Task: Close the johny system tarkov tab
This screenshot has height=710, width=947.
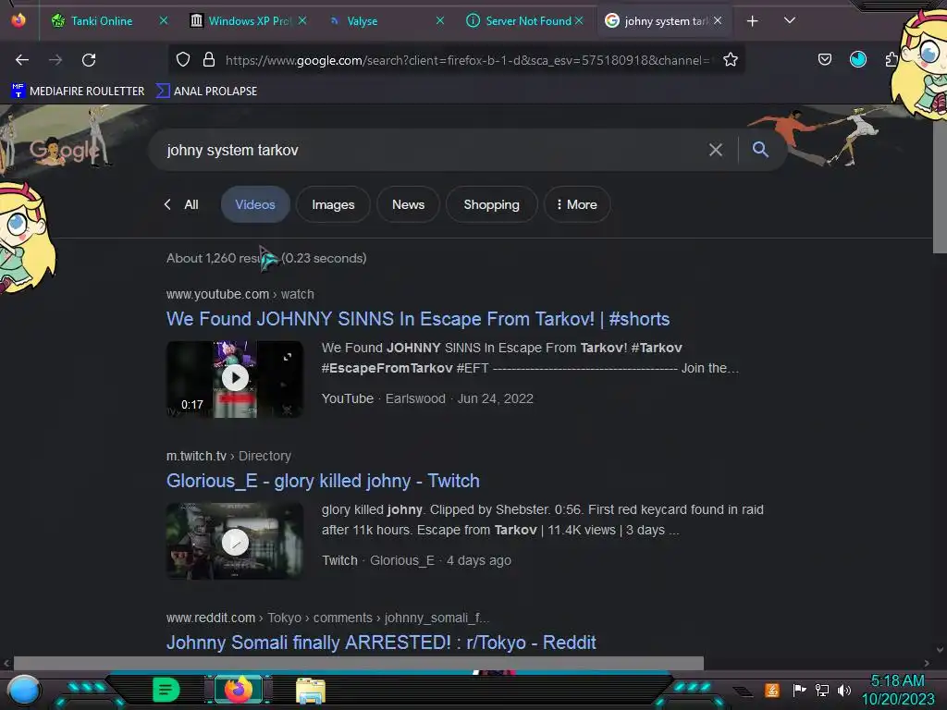Action: tap(718, 20)
